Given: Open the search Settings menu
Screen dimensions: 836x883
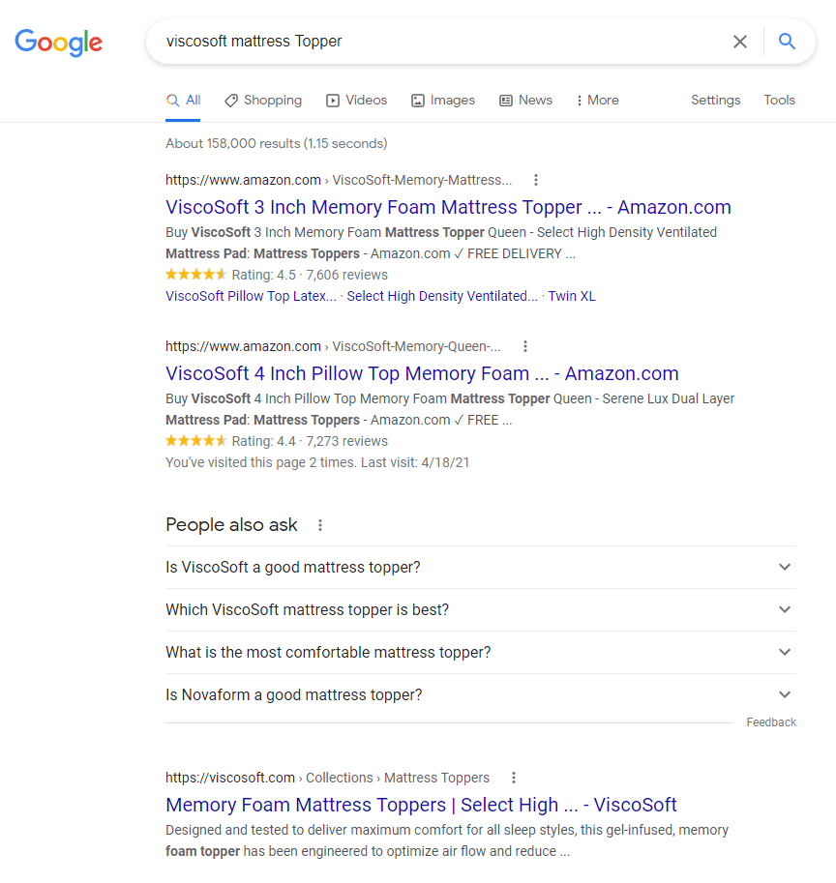Looking at the screenshot, I should [x=715, y=100].
